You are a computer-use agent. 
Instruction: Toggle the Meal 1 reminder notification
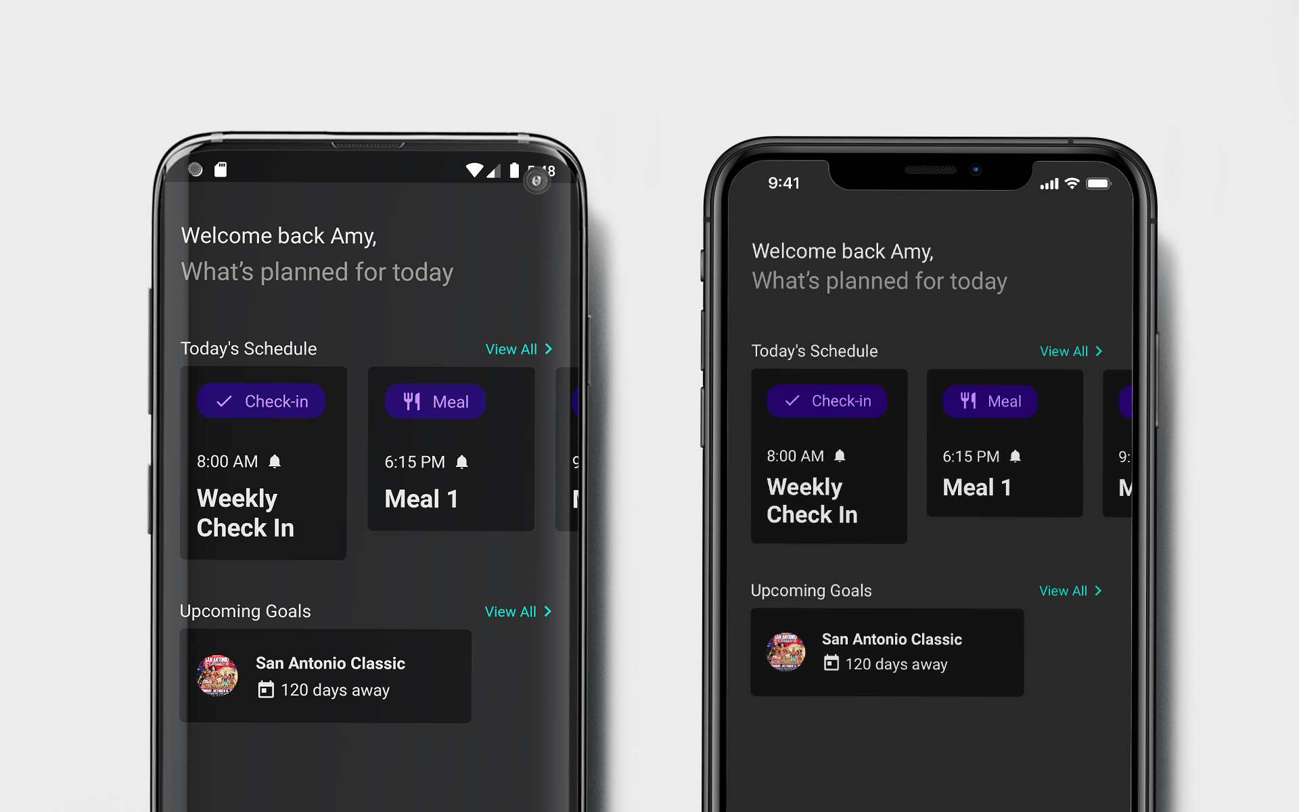click(x=465, y=461)
